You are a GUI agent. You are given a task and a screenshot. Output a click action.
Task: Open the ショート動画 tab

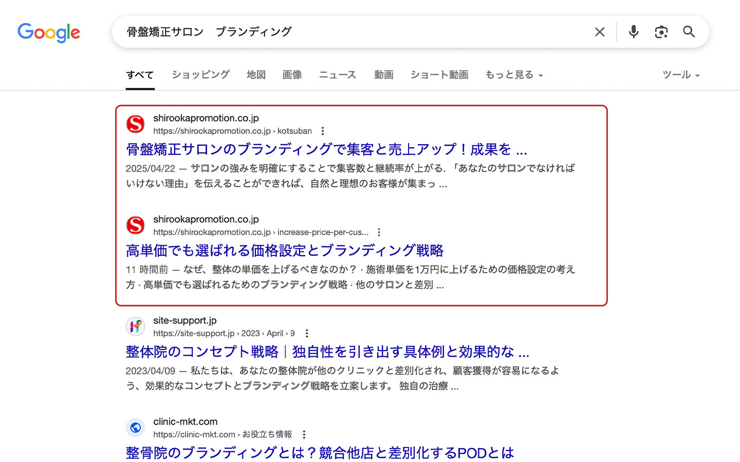(439, 75)
